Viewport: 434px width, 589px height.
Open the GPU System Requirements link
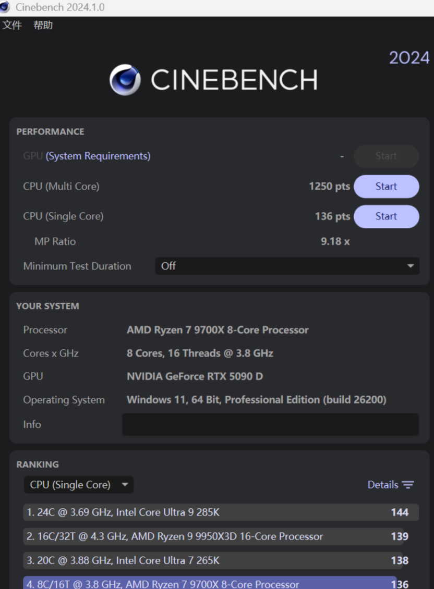coord(98,156)
